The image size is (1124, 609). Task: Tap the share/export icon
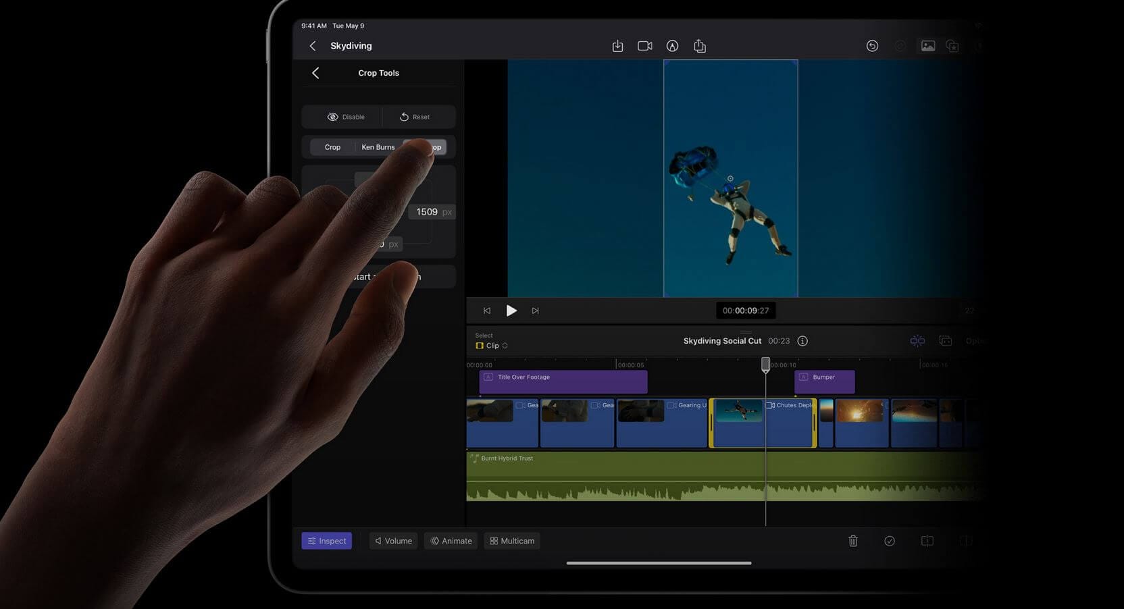(700, 45)
